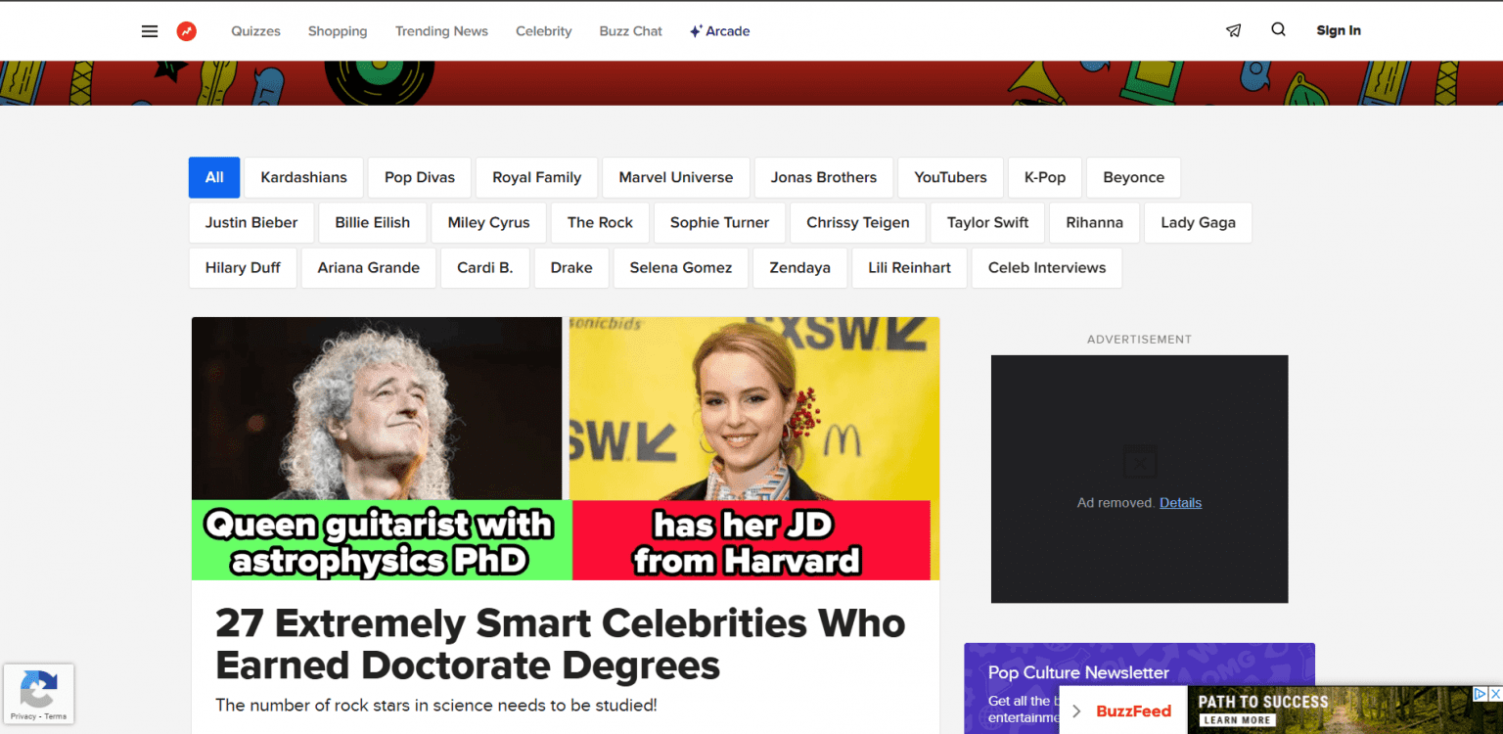This screenshot has height=734, width=1503.
Task: Toggle the K-Pop filter pill
Action: [1044, 177]
